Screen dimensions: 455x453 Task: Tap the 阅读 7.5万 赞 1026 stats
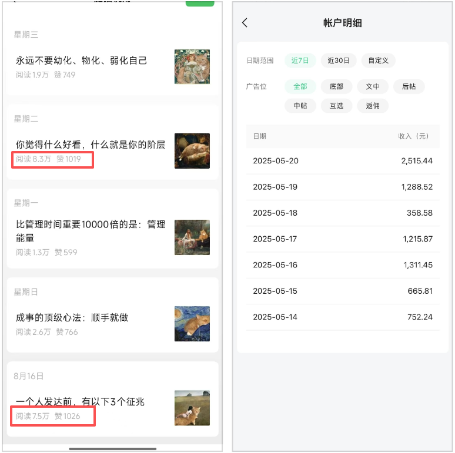tap(48, 416)
